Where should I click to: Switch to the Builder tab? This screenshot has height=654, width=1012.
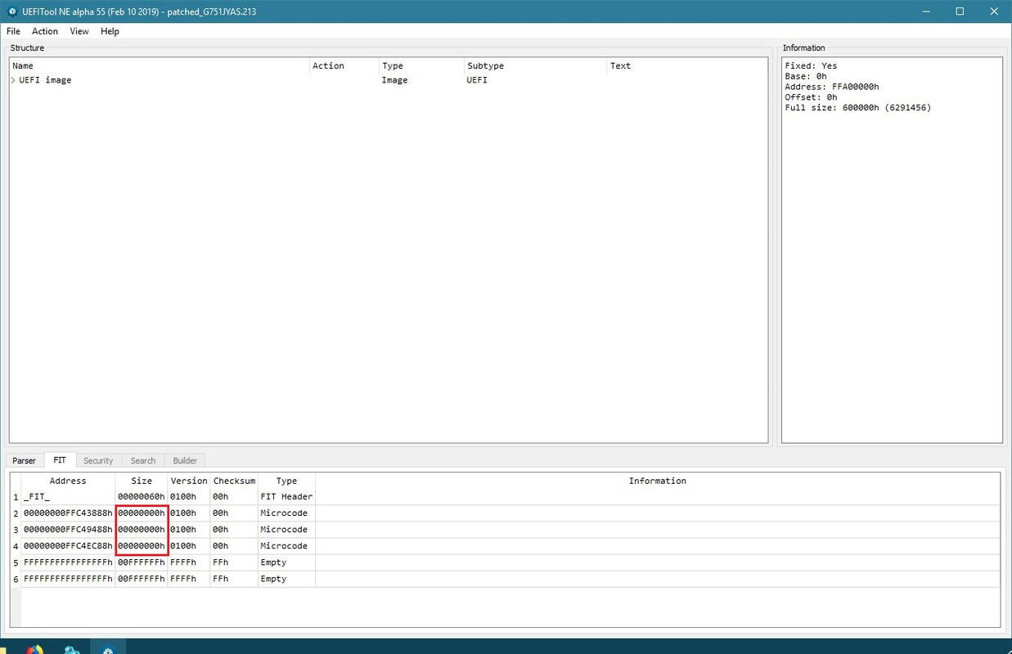click(185, 460)
